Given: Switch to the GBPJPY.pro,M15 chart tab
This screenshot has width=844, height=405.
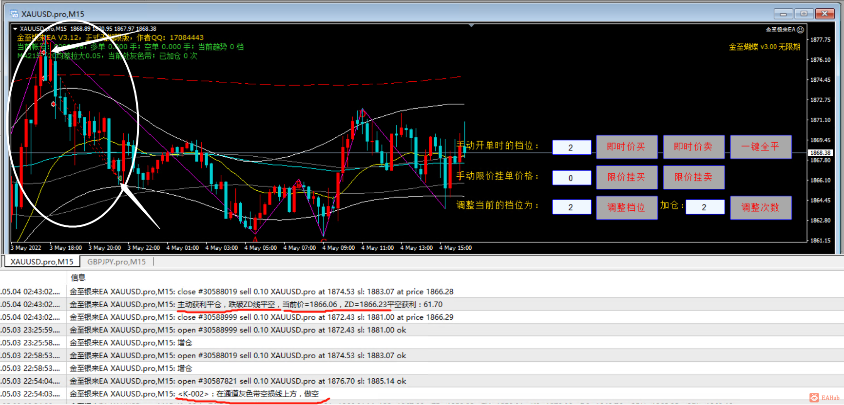Looking at the screenshot, I should click(x=116, y=262).
